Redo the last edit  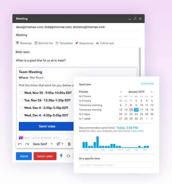[x=27, y=144]
